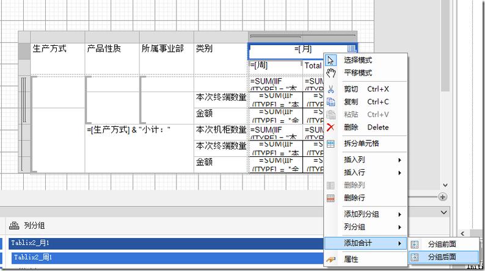The width and height of the screenshot is (485, 271).
Task: Click the column handle above 生产方式
Action: 57,37
